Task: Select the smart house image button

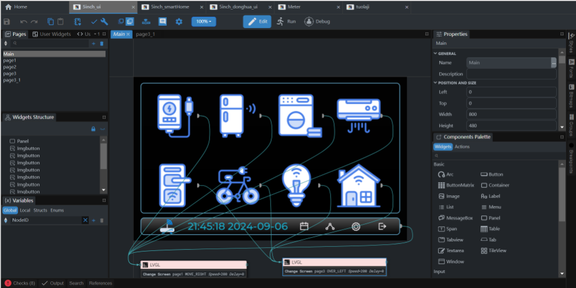Action: (359, 186)
